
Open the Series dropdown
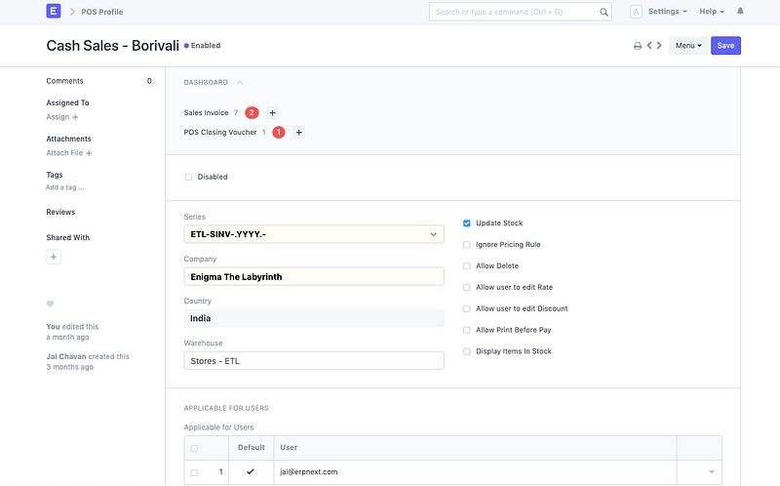coord(313,234)
